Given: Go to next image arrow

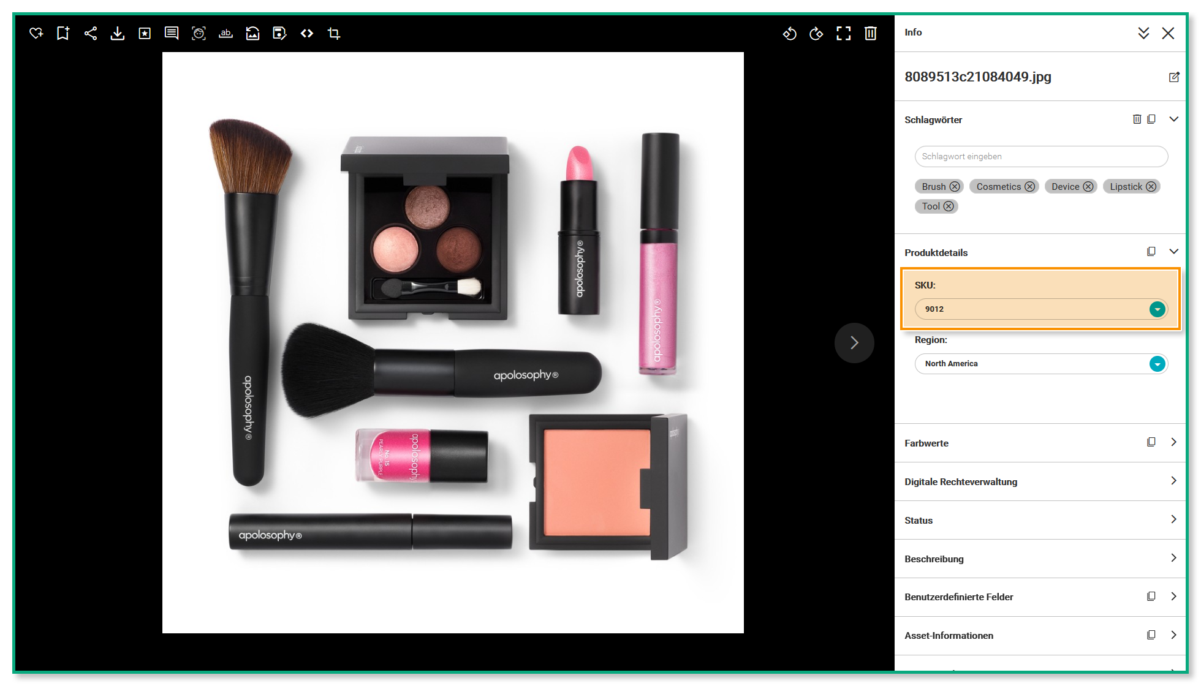Looking at the screenshot, I should (854, 343).
